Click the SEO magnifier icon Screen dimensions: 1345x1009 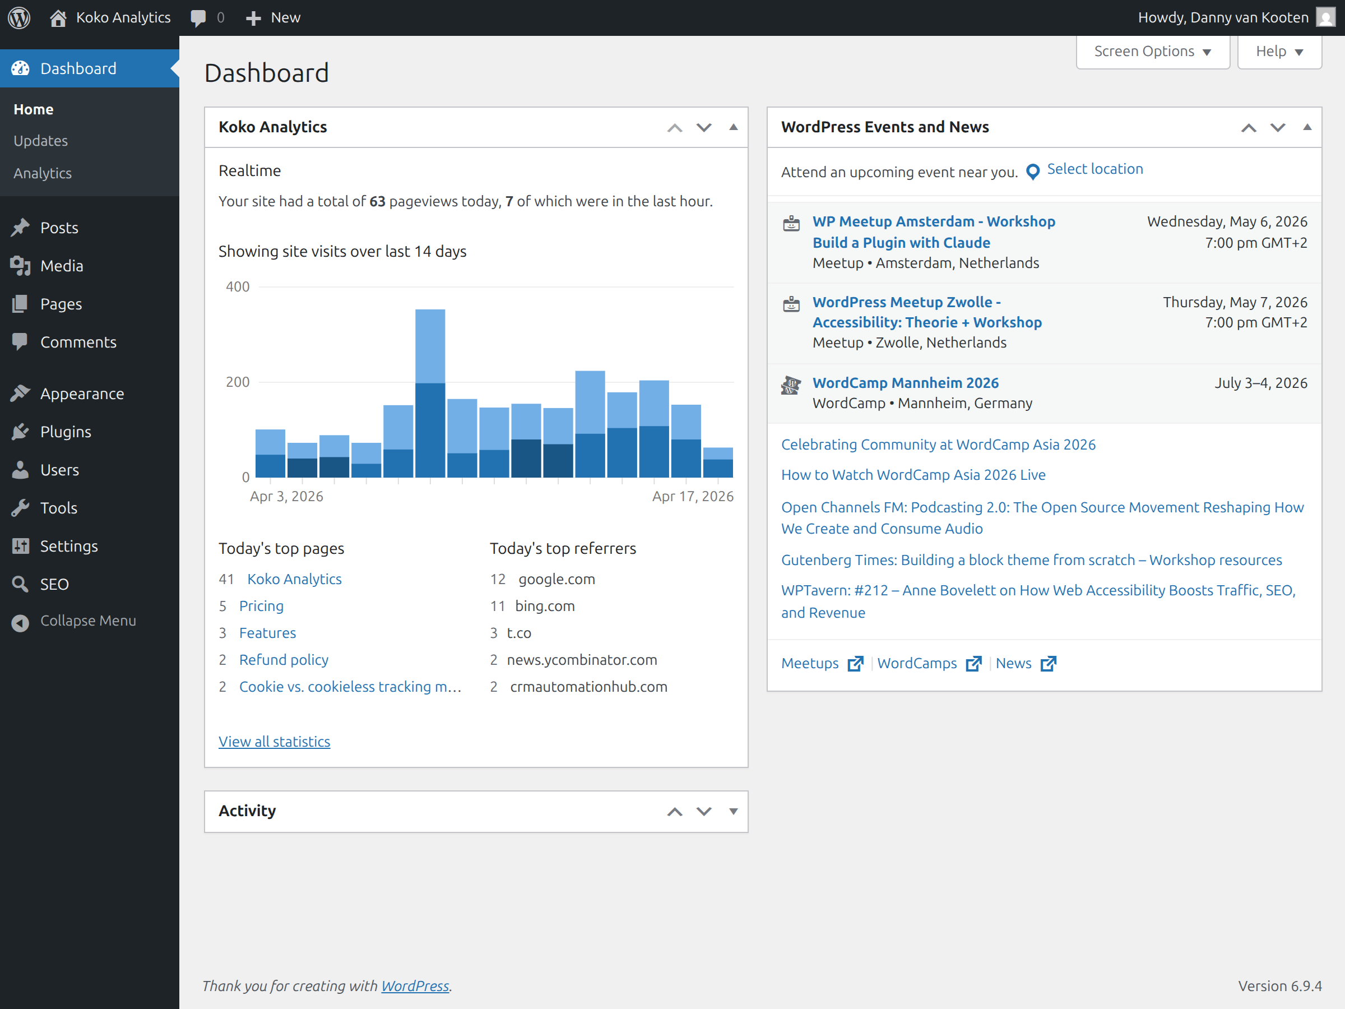pos(20,584)
